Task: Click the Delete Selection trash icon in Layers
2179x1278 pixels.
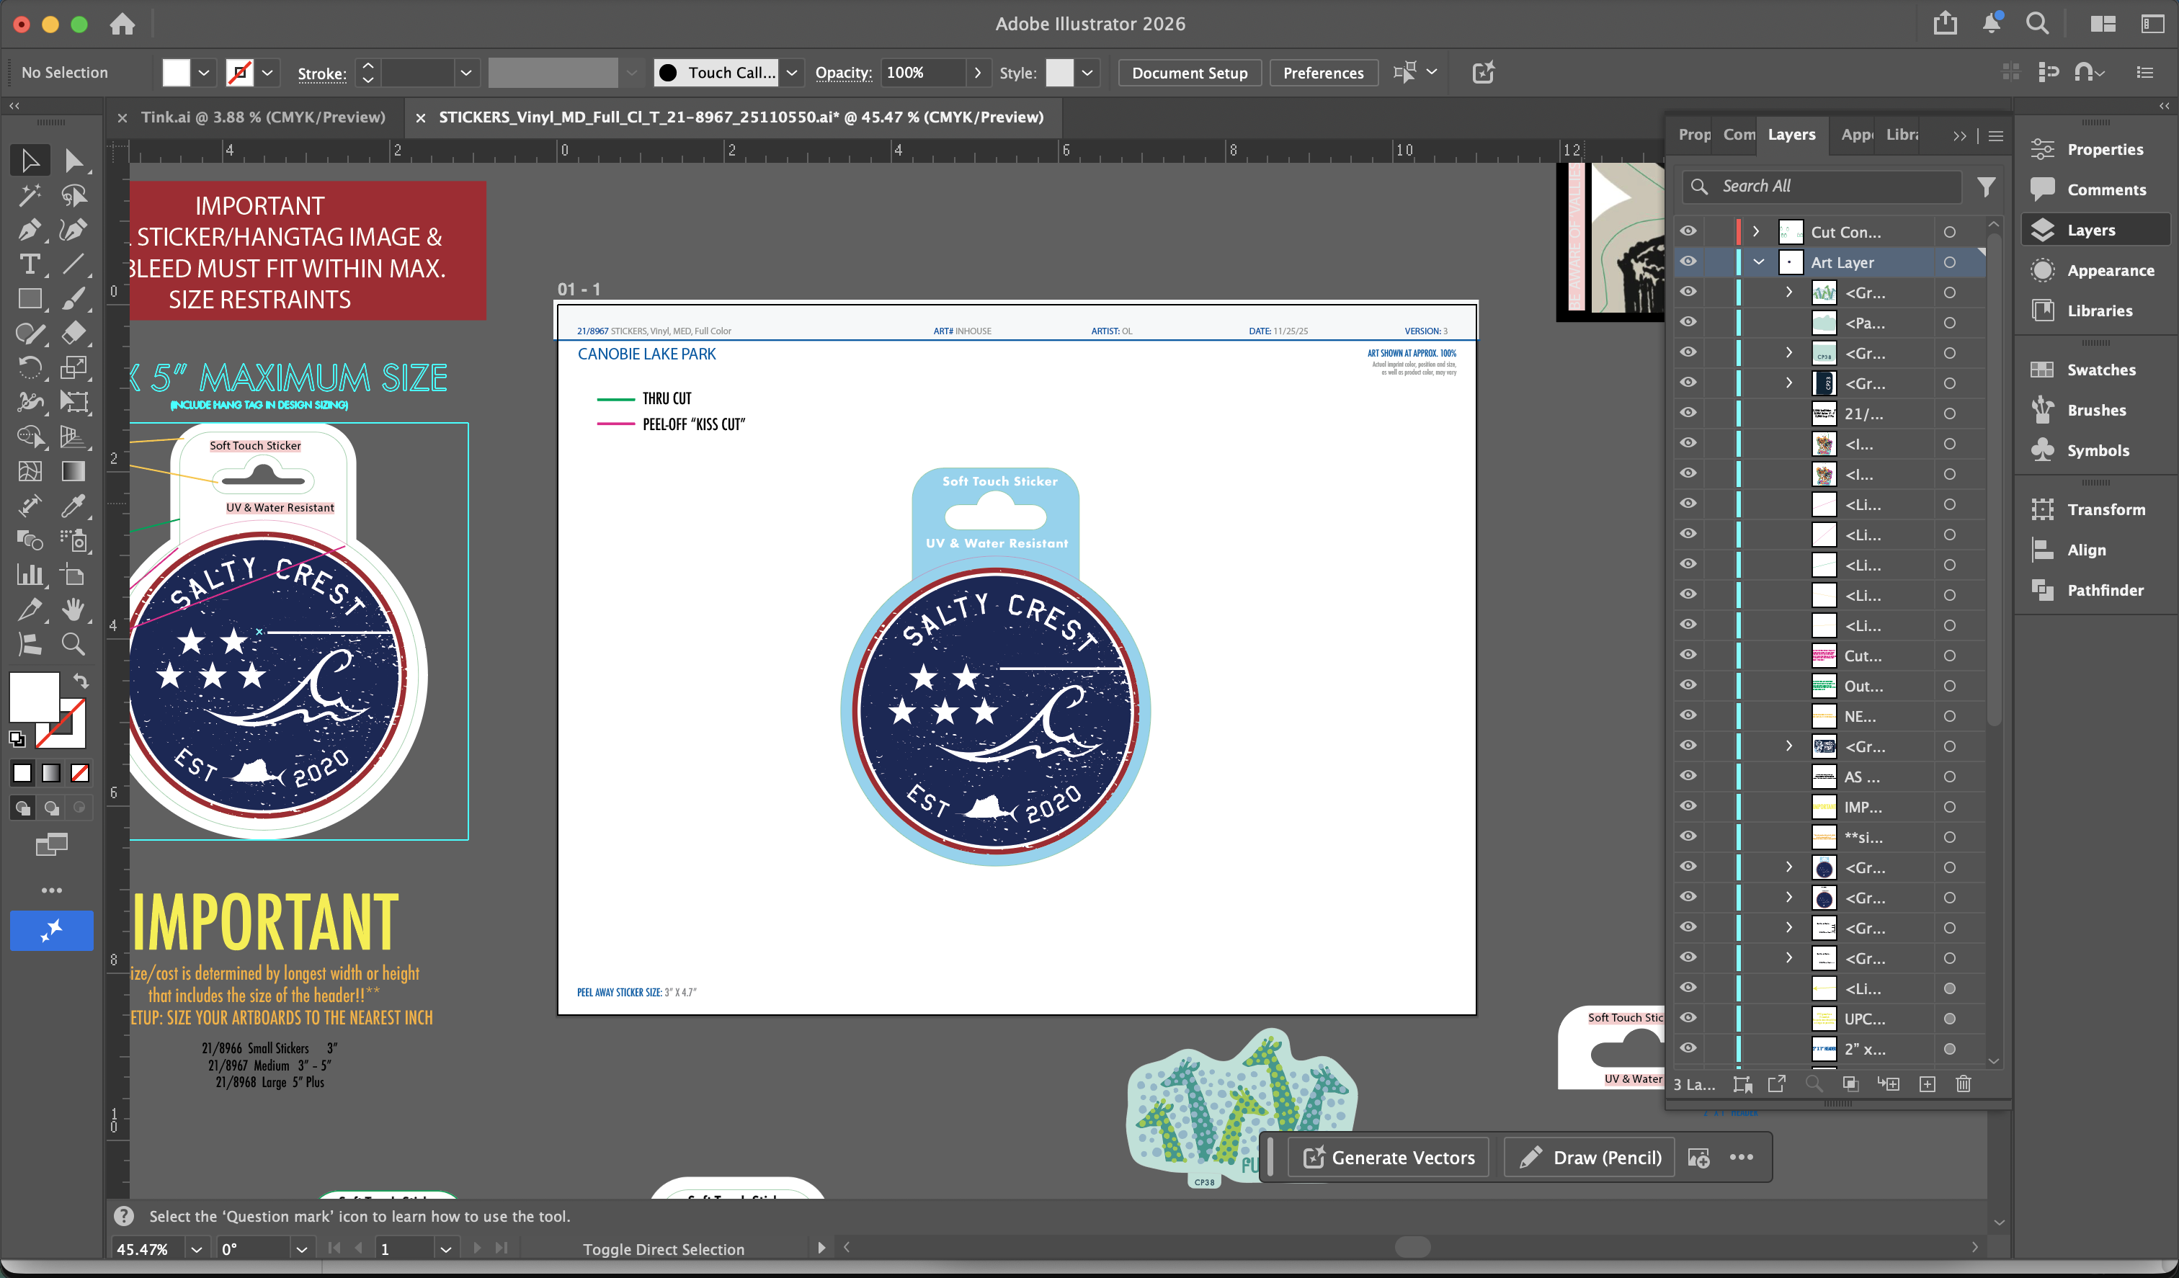Action: tap(1964, 1083)
